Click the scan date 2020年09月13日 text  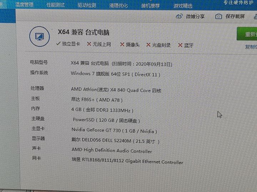coord(154,64)
